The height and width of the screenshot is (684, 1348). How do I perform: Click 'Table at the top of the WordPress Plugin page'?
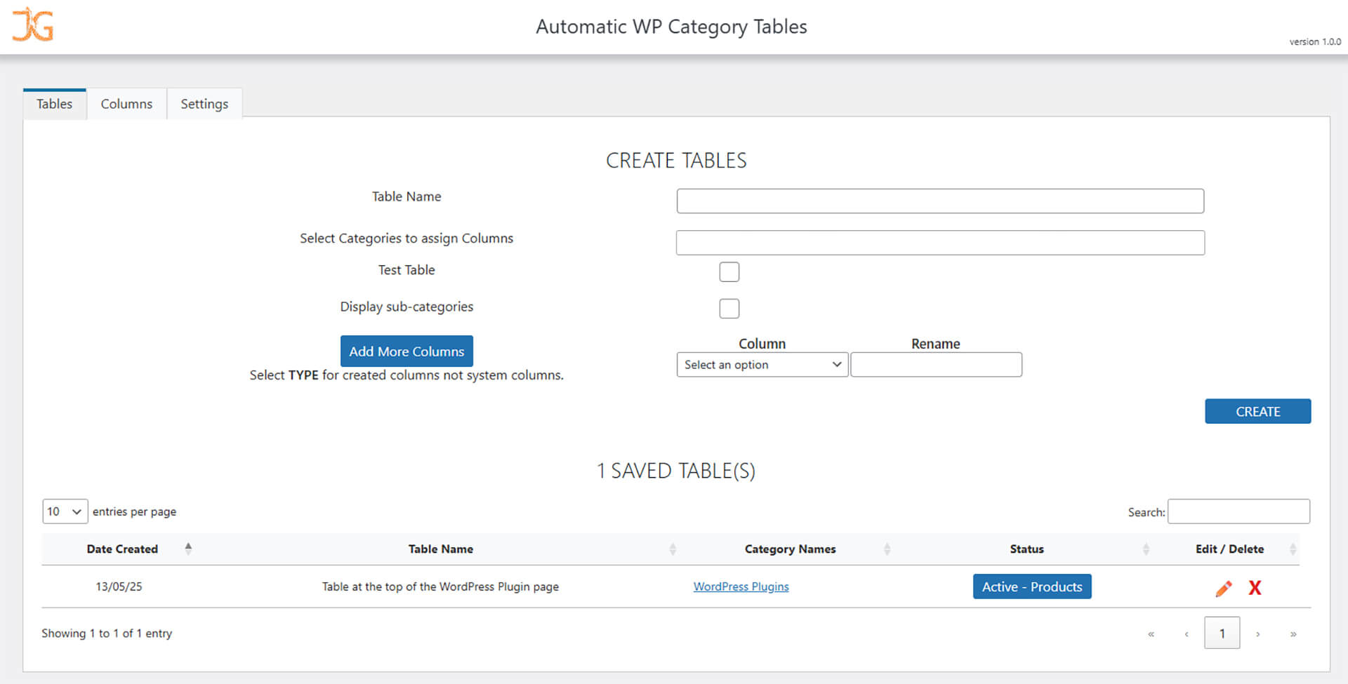[x=440, y=586]
